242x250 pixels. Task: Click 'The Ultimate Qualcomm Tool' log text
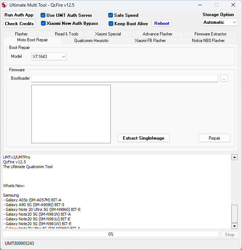28,167
